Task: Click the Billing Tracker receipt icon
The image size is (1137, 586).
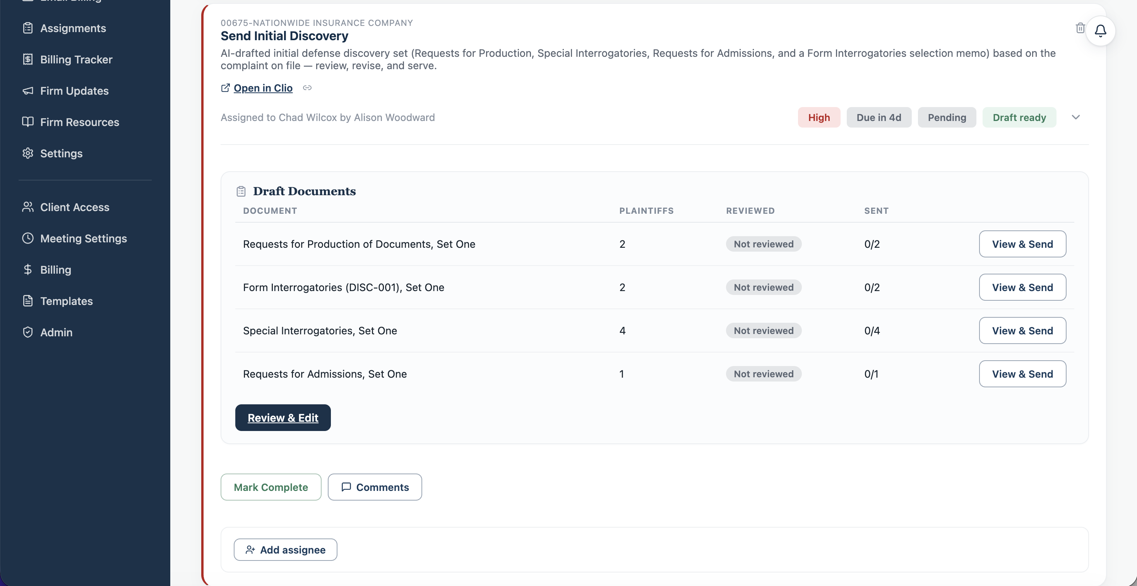Action: coord(28,59)
